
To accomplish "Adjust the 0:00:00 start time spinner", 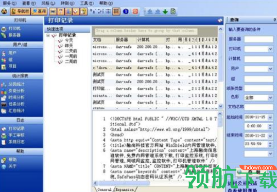I will pos(270,126).
